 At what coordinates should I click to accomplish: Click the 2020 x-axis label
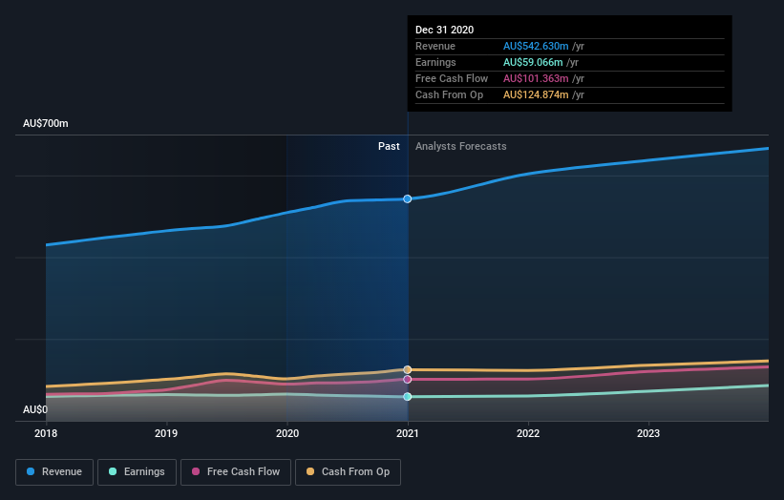287,433
